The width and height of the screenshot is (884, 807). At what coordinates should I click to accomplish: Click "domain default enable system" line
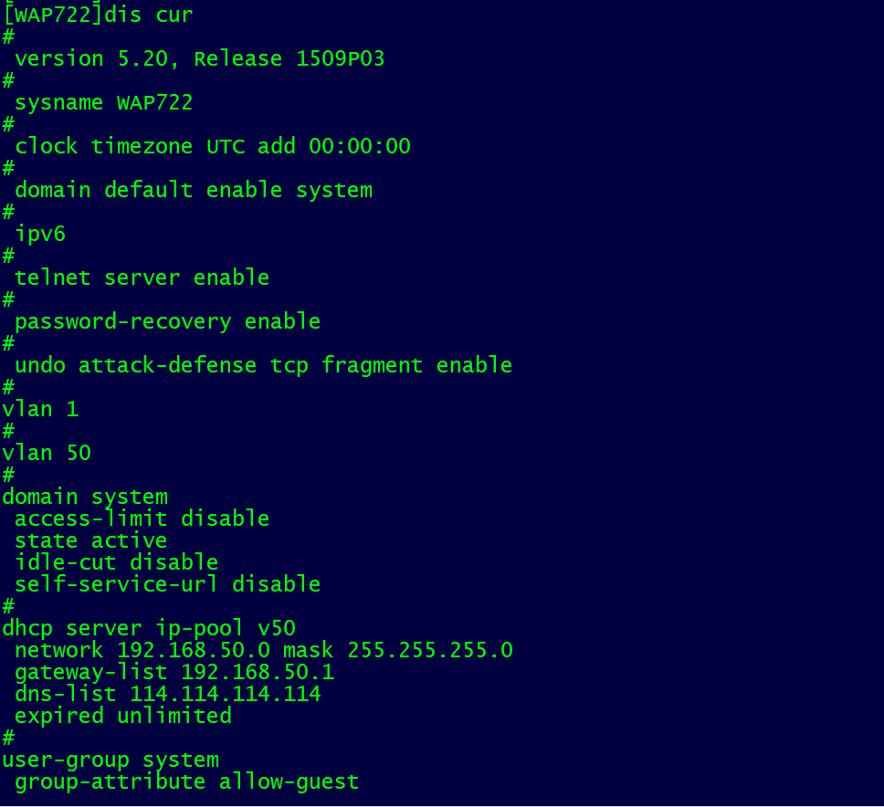pos(193,190)
